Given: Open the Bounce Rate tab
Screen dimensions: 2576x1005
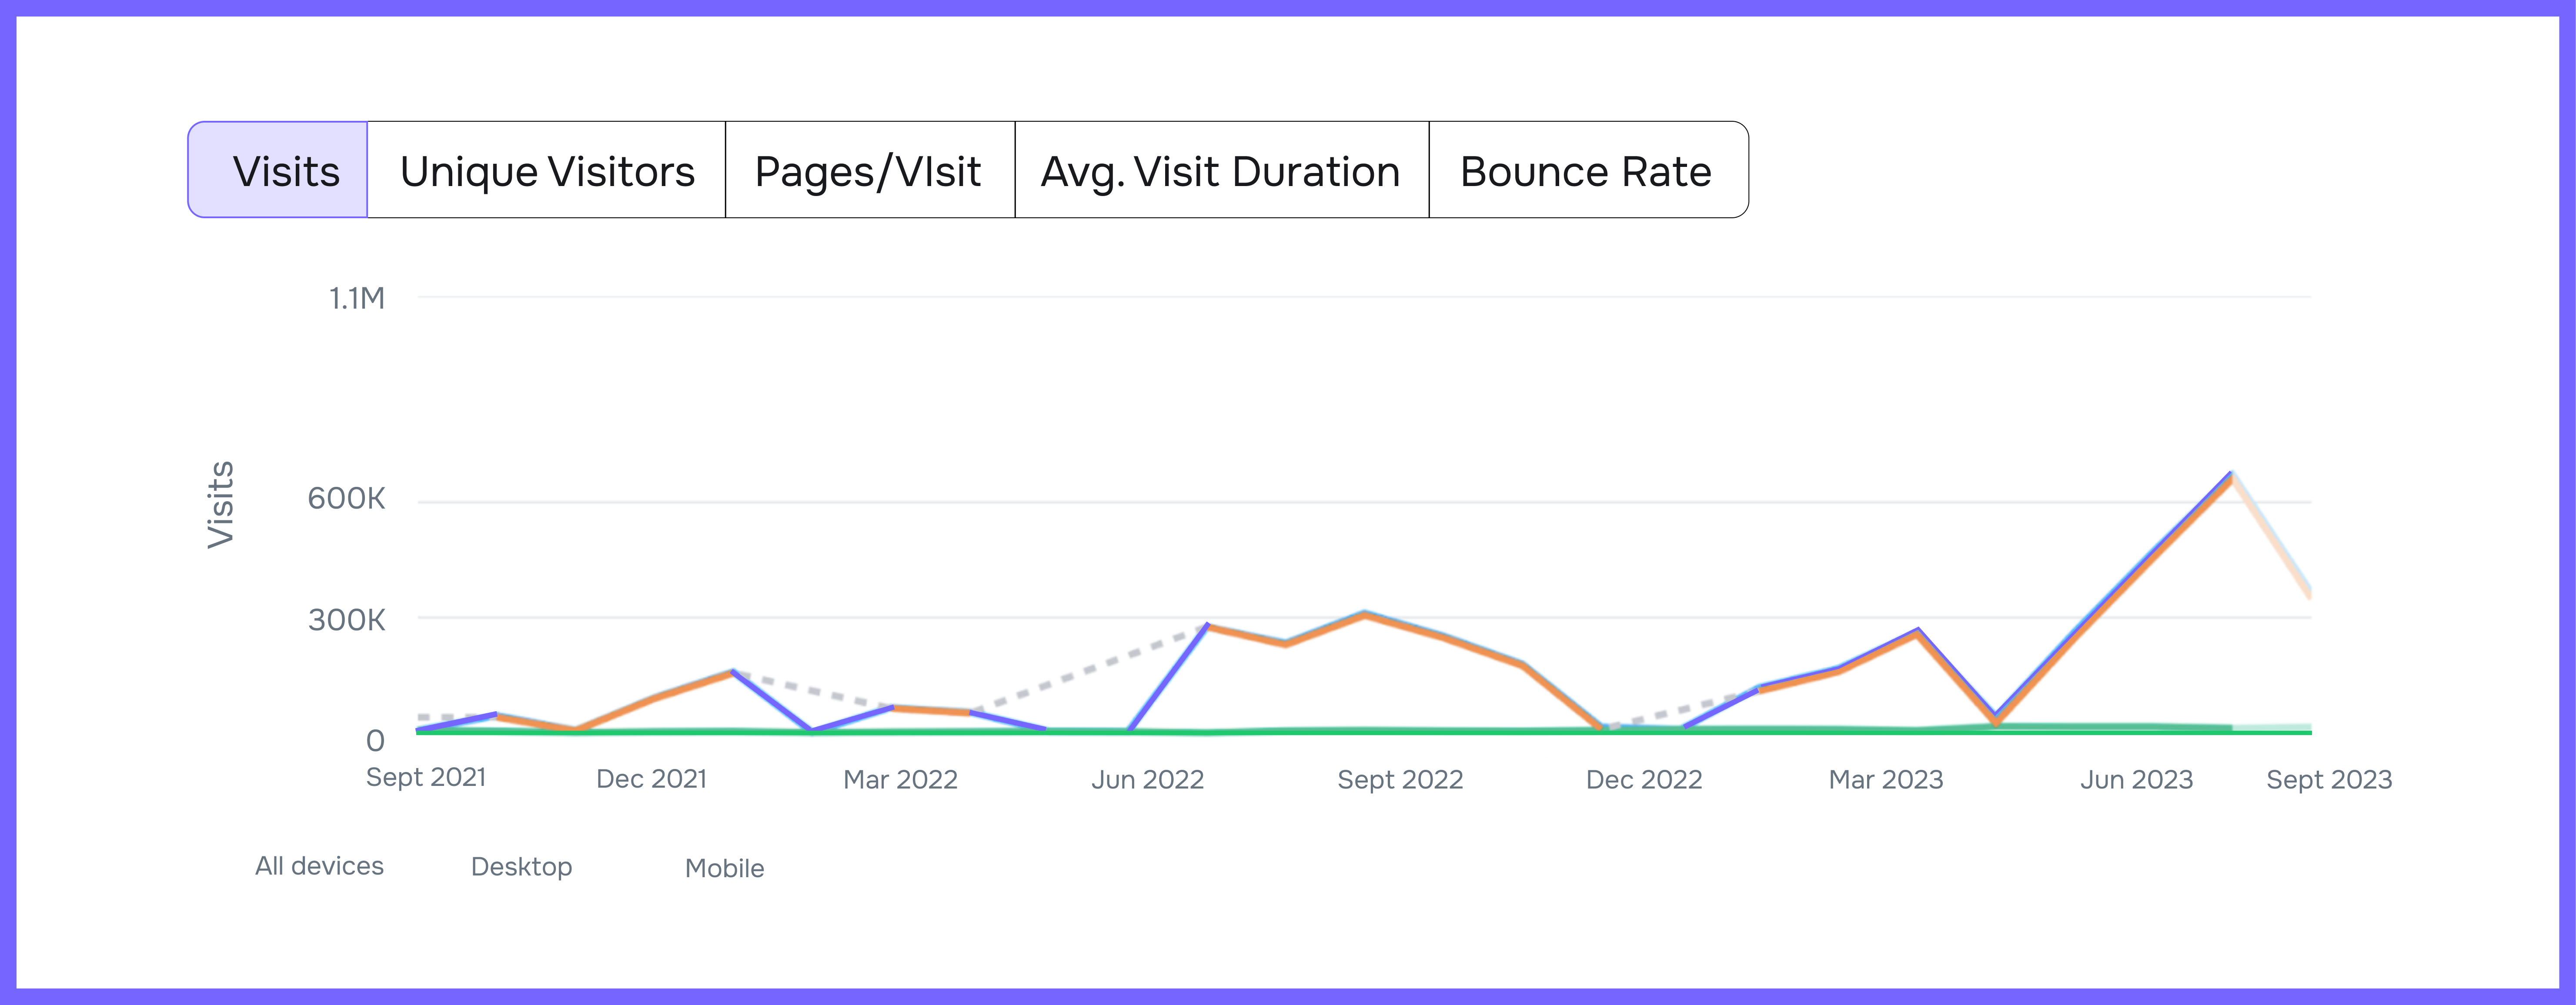Looking at the screenshot, I should (1586, 171).
